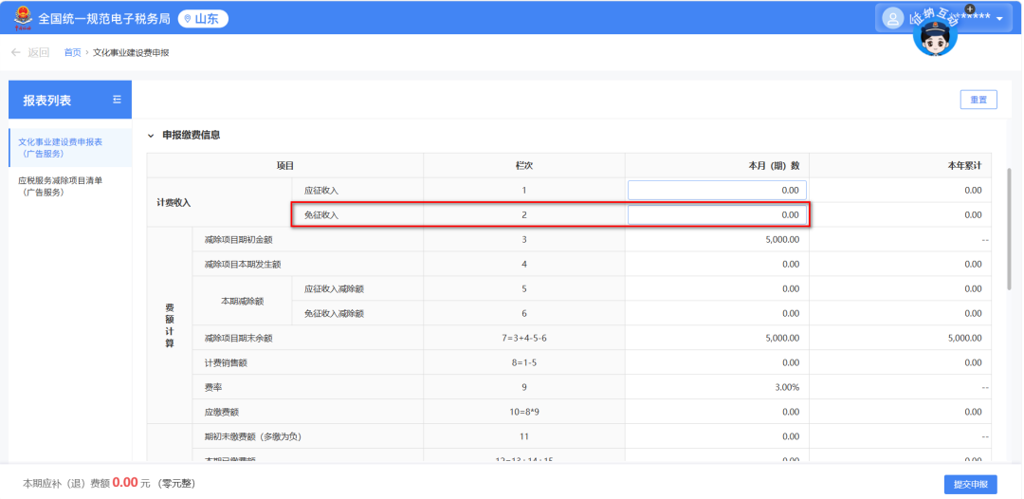The image size is (1024, 499).
Task: Click the 费率 row label
Action: click(212, 388)
